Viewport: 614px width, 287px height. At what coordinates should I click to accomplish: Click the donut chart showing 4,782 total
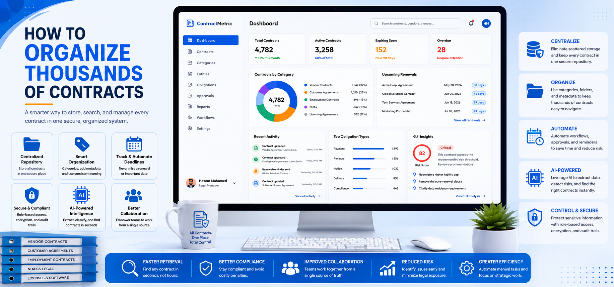point(276,101)
